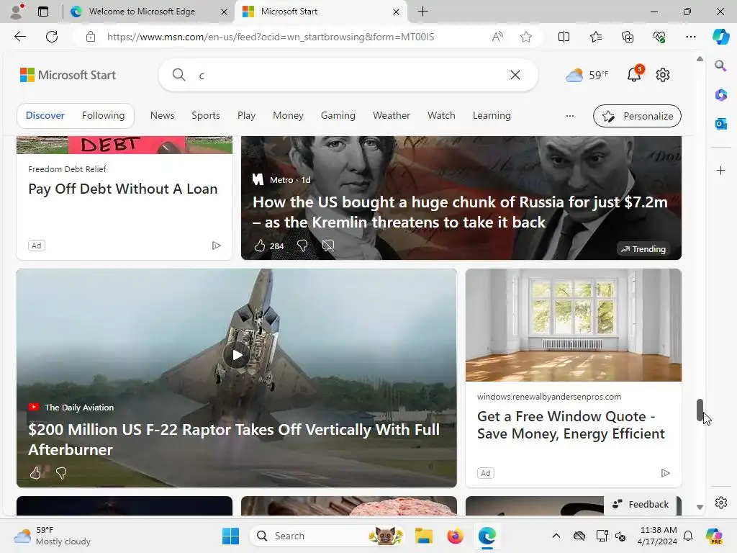Click the scrollbar up arrow
The height and width of the screenshot is (553, 737).
click(x=700, y=59)
